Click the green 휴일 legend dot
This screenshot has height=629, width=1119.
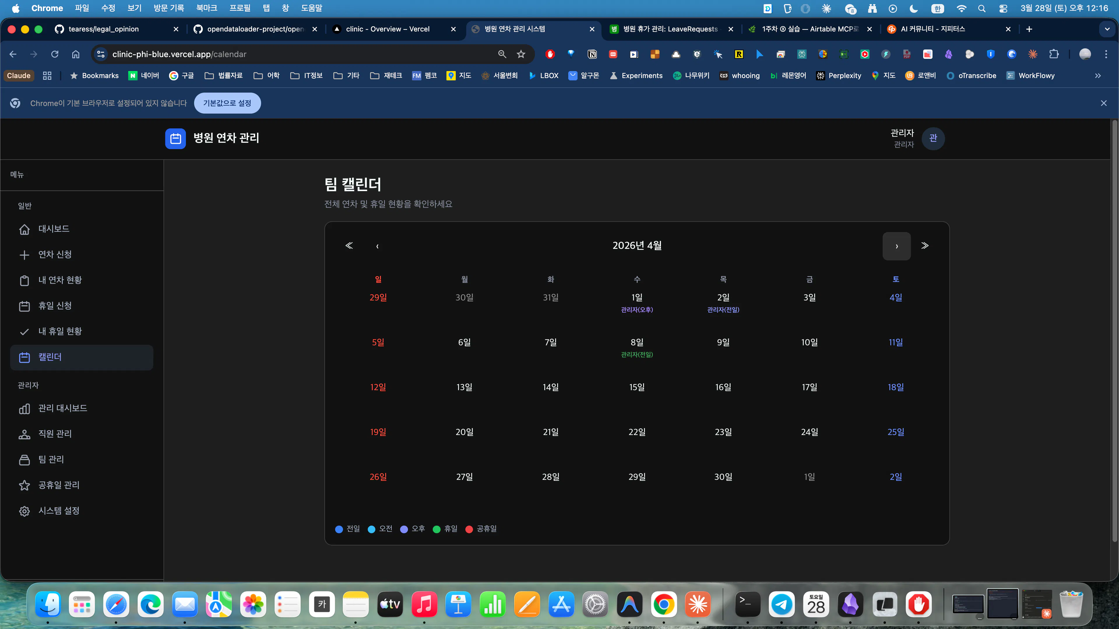437,529
